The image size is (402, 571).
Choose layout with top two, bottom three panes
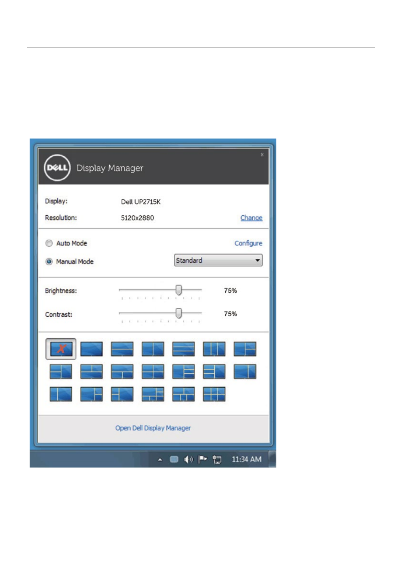pos(183,394)
